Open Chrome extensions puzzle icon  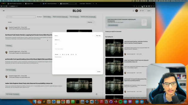coord(147,6)
